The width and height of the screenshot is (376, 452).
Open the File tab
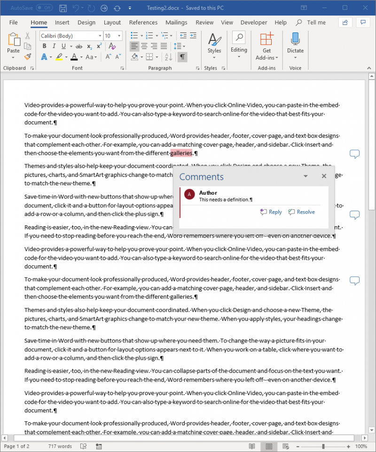[13, 23]
